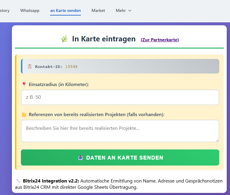Image resolution: width=230 pixels, height=195 pixels.
Task: Click the 'Einsatzradius (in Kilometer)' label
Action: point(59,85)
